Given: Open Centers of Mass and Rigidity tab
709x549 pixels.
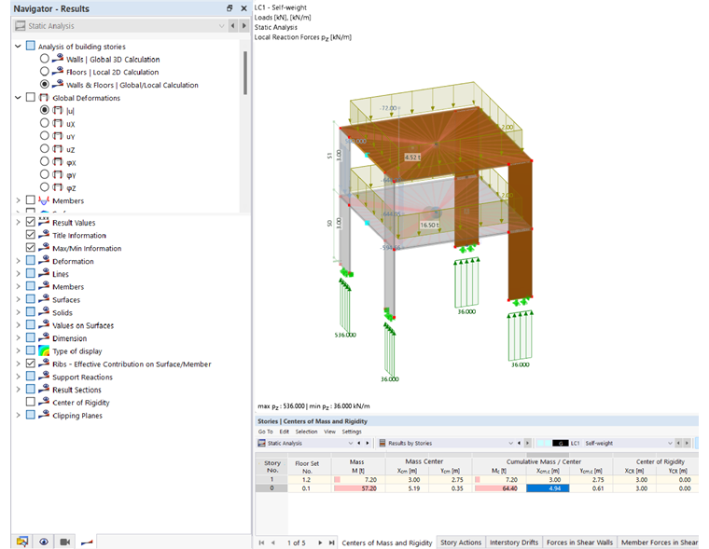Looking at the screenshot, I should (x=387, y=542).
